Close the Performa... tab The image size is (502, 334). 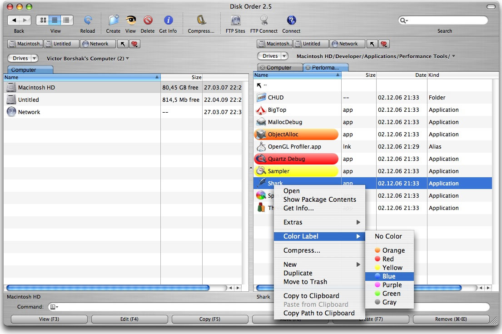point(308,68)
